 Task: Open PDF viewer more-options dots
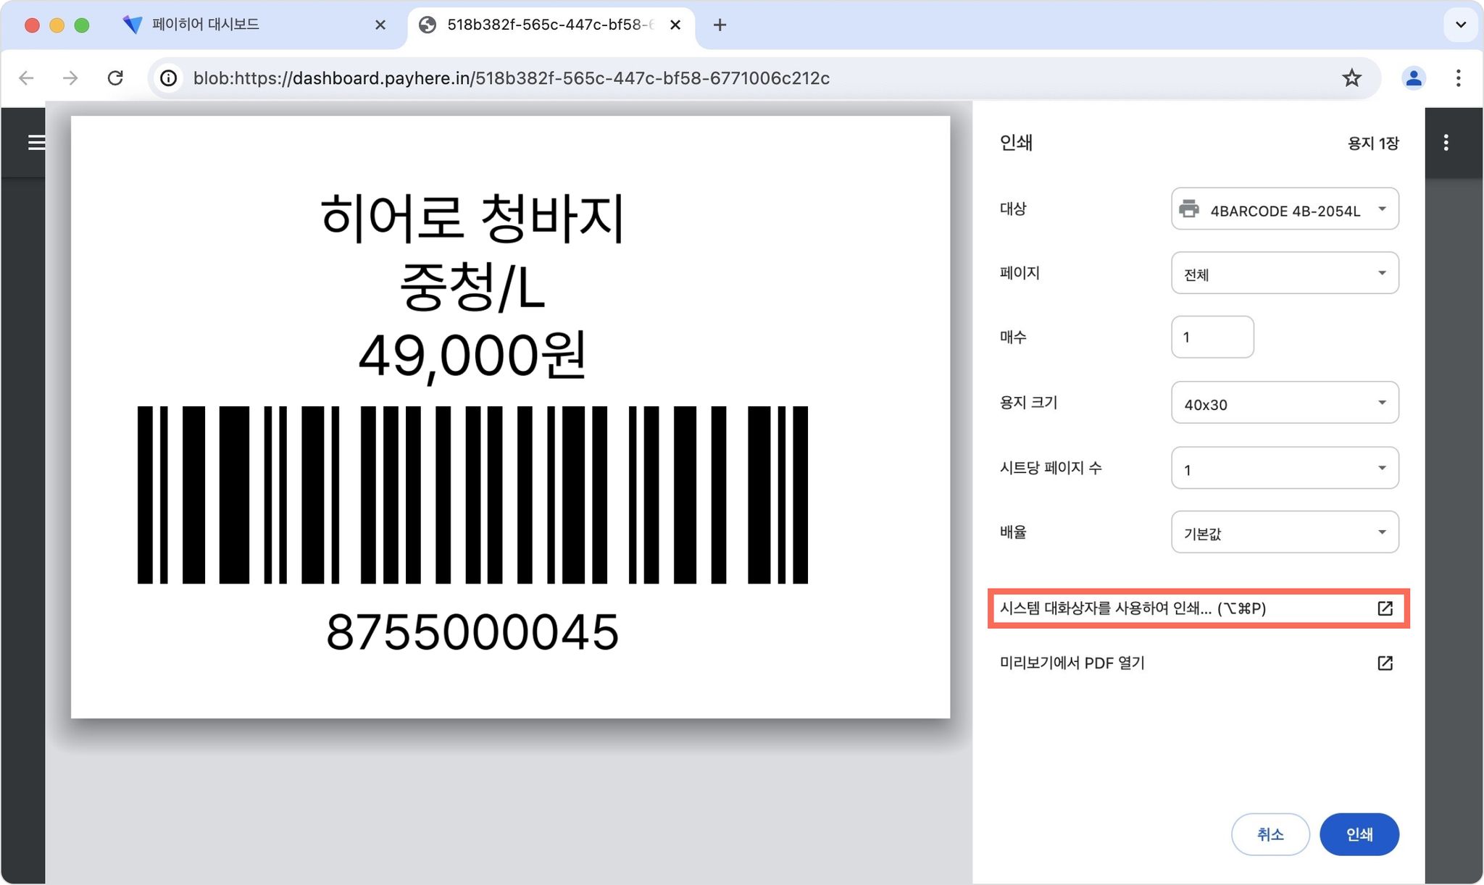pyautogui.click(x=1446, y=143)
